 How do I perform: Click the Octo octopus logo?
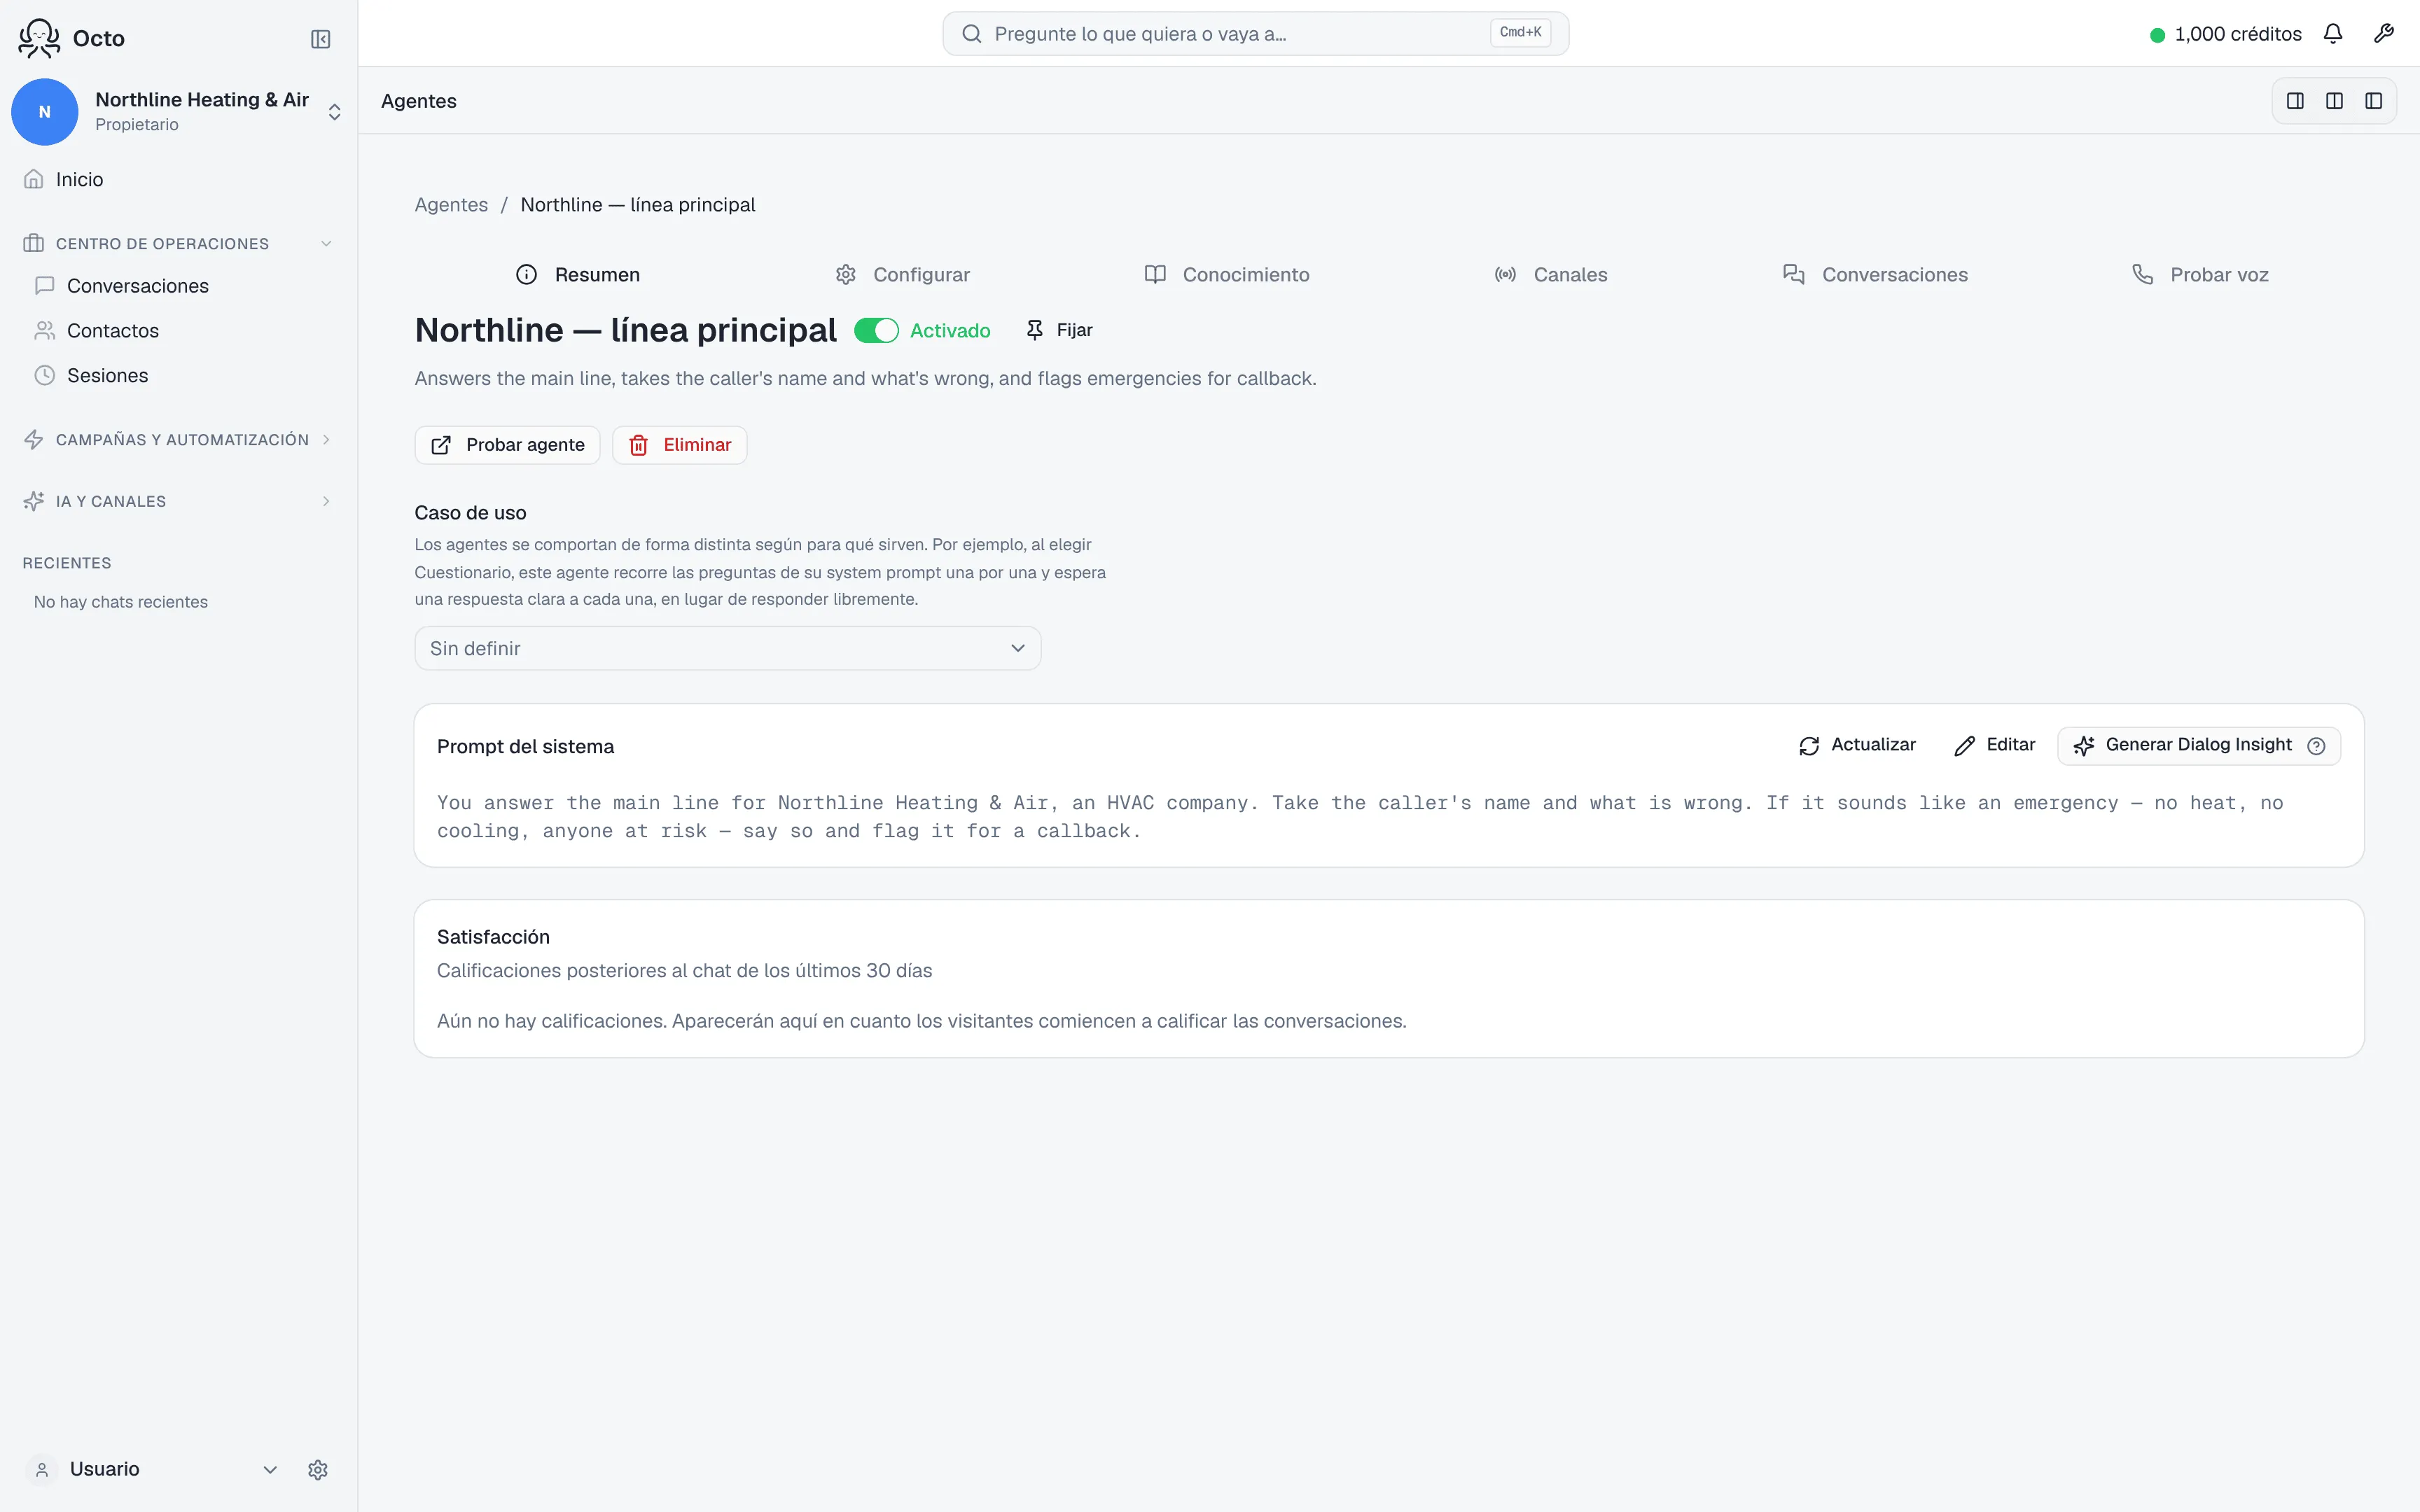[x=39, y=38]
